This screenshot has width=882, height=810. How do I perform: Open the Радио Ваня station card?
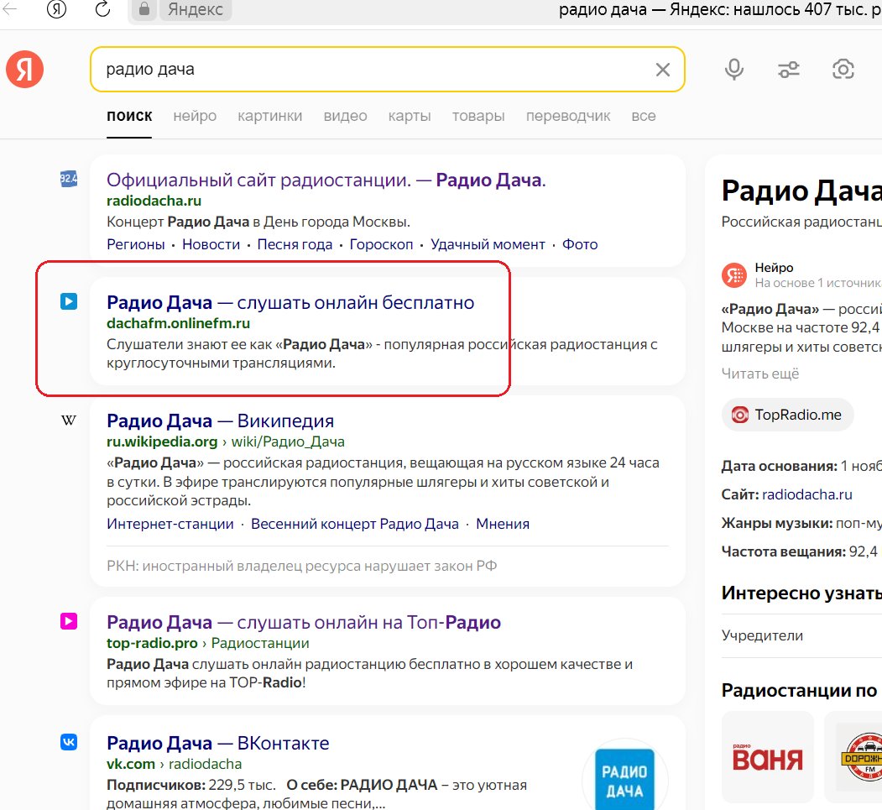point(767,756)
